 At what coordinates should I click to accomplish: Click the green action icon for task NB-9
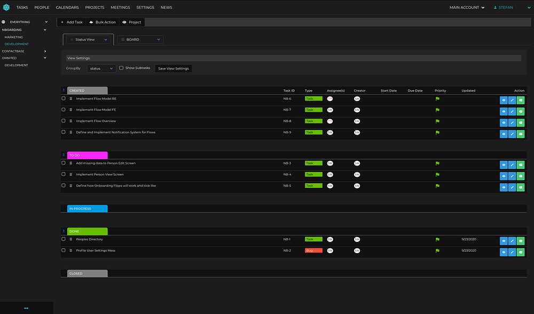pyautogui.click(x=521, y=134)
